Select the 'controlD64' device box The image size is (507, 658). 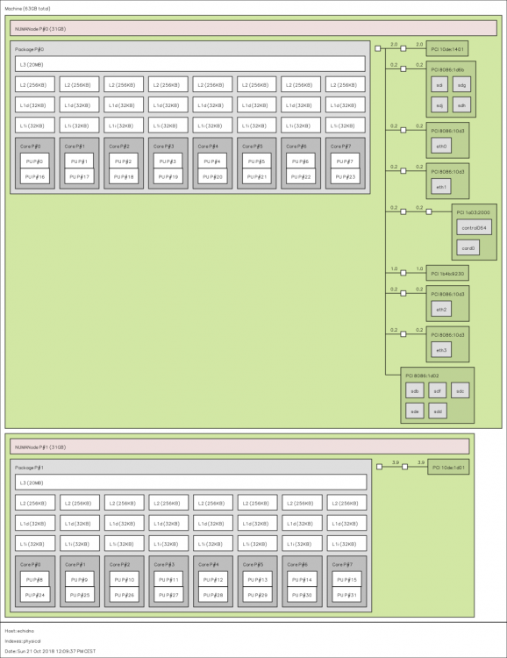click(x=475, y=227)
